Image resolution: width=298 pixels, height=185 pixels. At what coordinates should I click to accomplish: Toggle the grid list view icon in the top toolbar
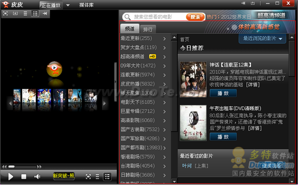(x=35, y=13)
